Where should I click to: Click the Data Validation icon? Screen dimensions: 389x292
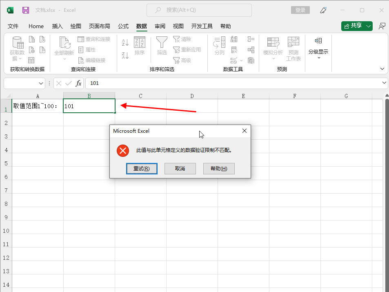pos(234,60)
